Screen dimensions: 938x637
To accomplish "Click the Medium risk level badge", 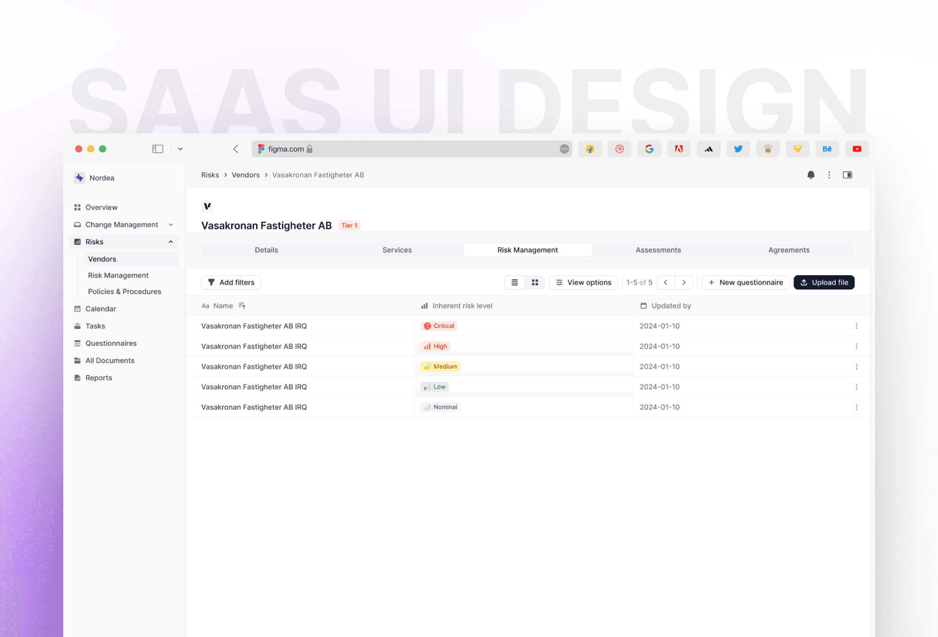I will point(440,366).
